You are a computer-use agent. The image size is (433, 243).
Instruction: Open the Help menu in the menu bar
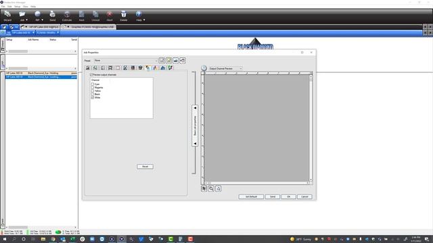pyautogui.click(x=33, y=6)
